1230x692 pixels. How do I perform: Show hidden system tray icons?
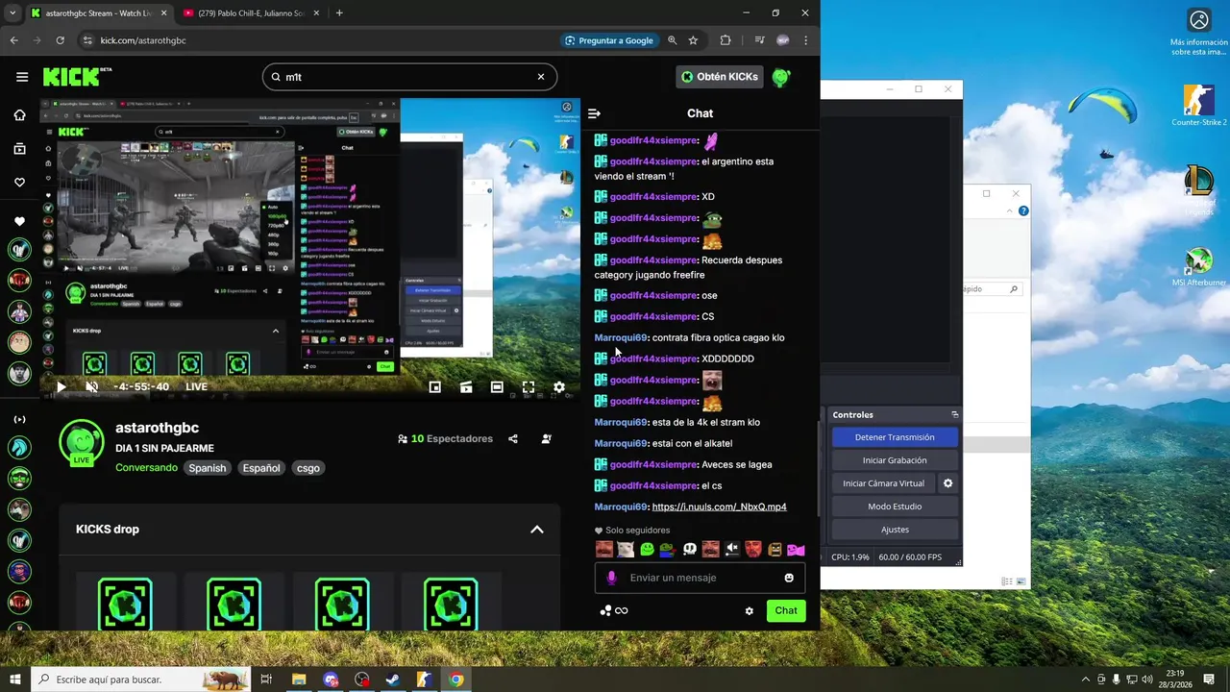coord(1086,680)
